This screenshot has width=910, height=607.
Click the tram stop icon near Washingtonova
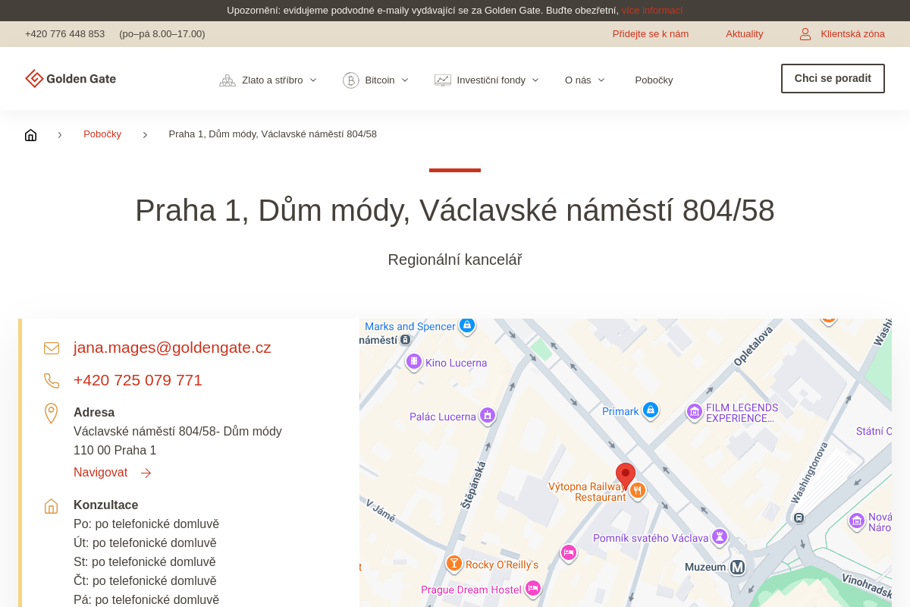point(799,517)
